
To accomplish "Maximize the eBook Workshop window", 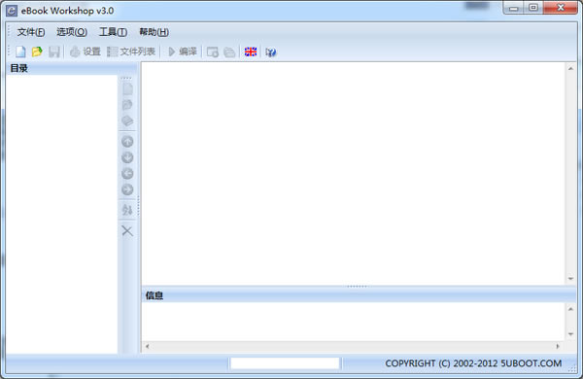I will (x=533, y=8).
